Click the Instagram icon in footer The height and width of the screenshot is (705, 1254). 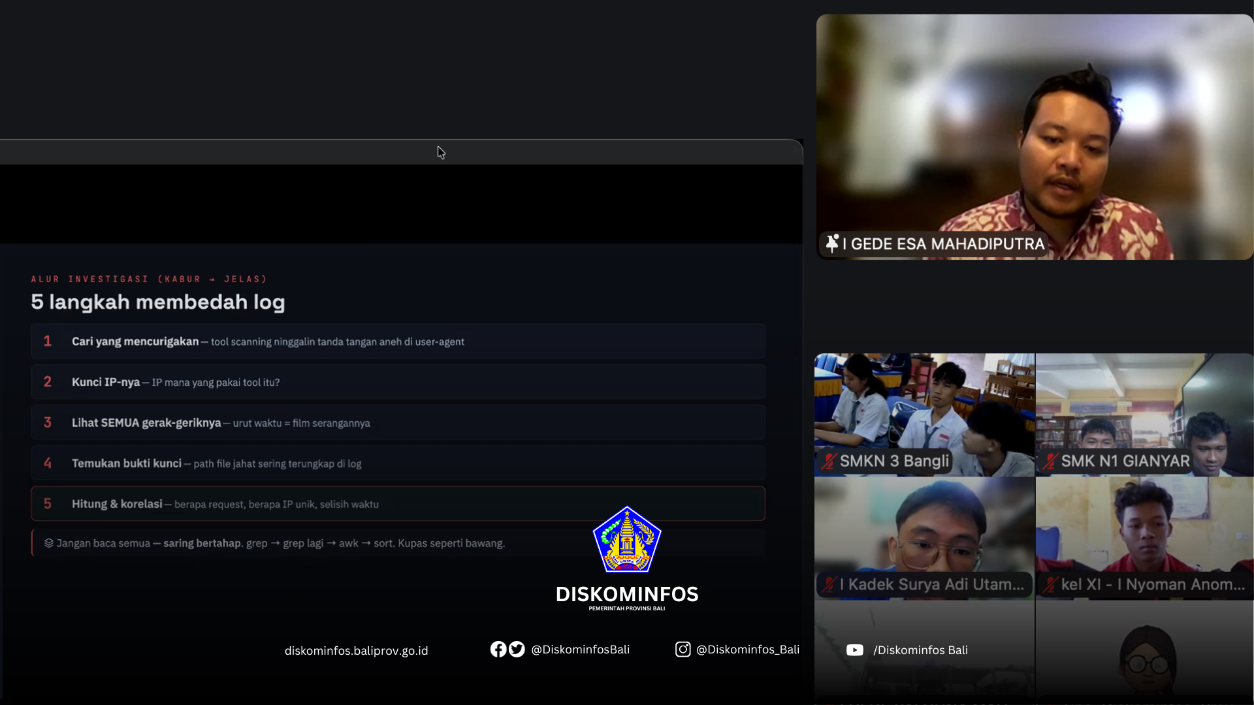coord(683,649)
